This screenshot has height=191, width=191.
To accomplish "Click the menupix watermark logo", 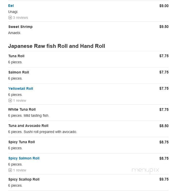I will click(x=145, y=170).
